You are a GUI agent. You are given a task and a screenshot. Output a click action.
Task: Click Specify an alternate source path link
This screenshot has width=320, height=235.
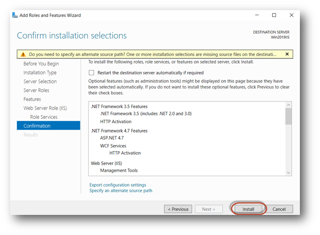point(121,190)
